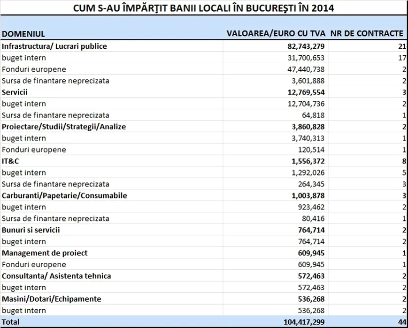
Task: Select the Consultanta/ Asistenta tehnica row label
Action: pyautogui.click(x=56, y=276)
